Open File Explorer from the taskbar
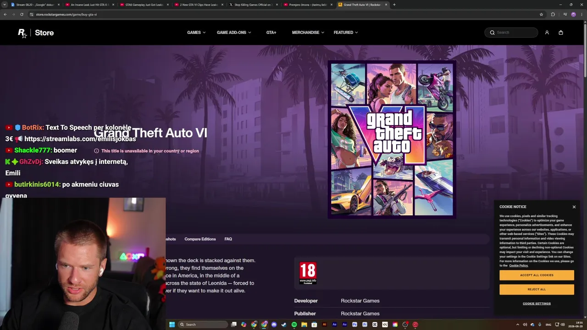 pyautogui.click(x=304, y=324)
